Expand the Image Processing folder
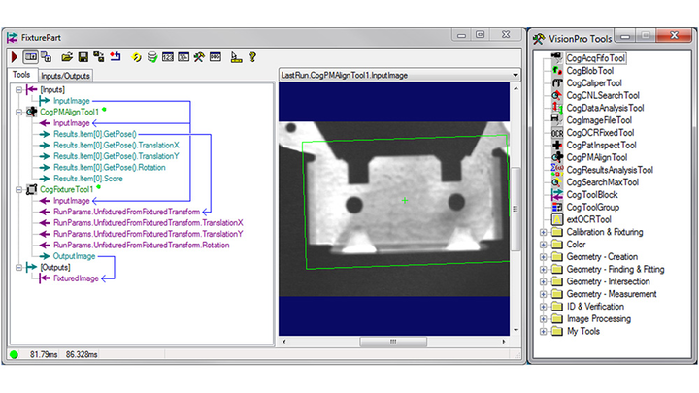 coord(544,318)
